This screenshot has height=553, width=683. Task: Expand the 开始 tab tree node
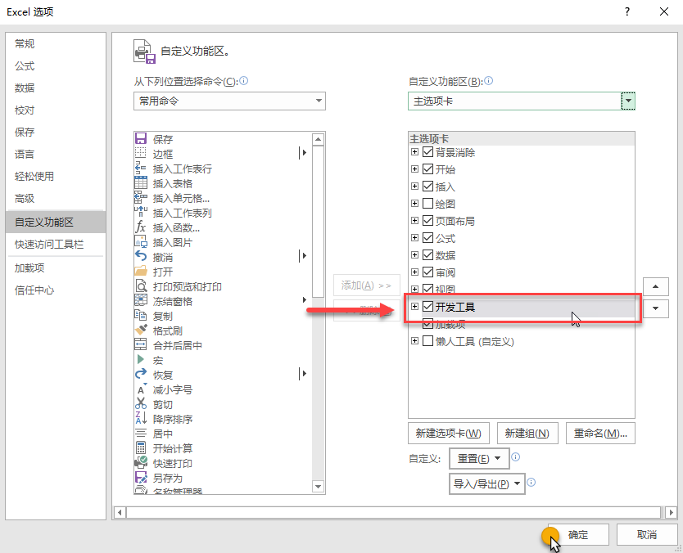415,169
